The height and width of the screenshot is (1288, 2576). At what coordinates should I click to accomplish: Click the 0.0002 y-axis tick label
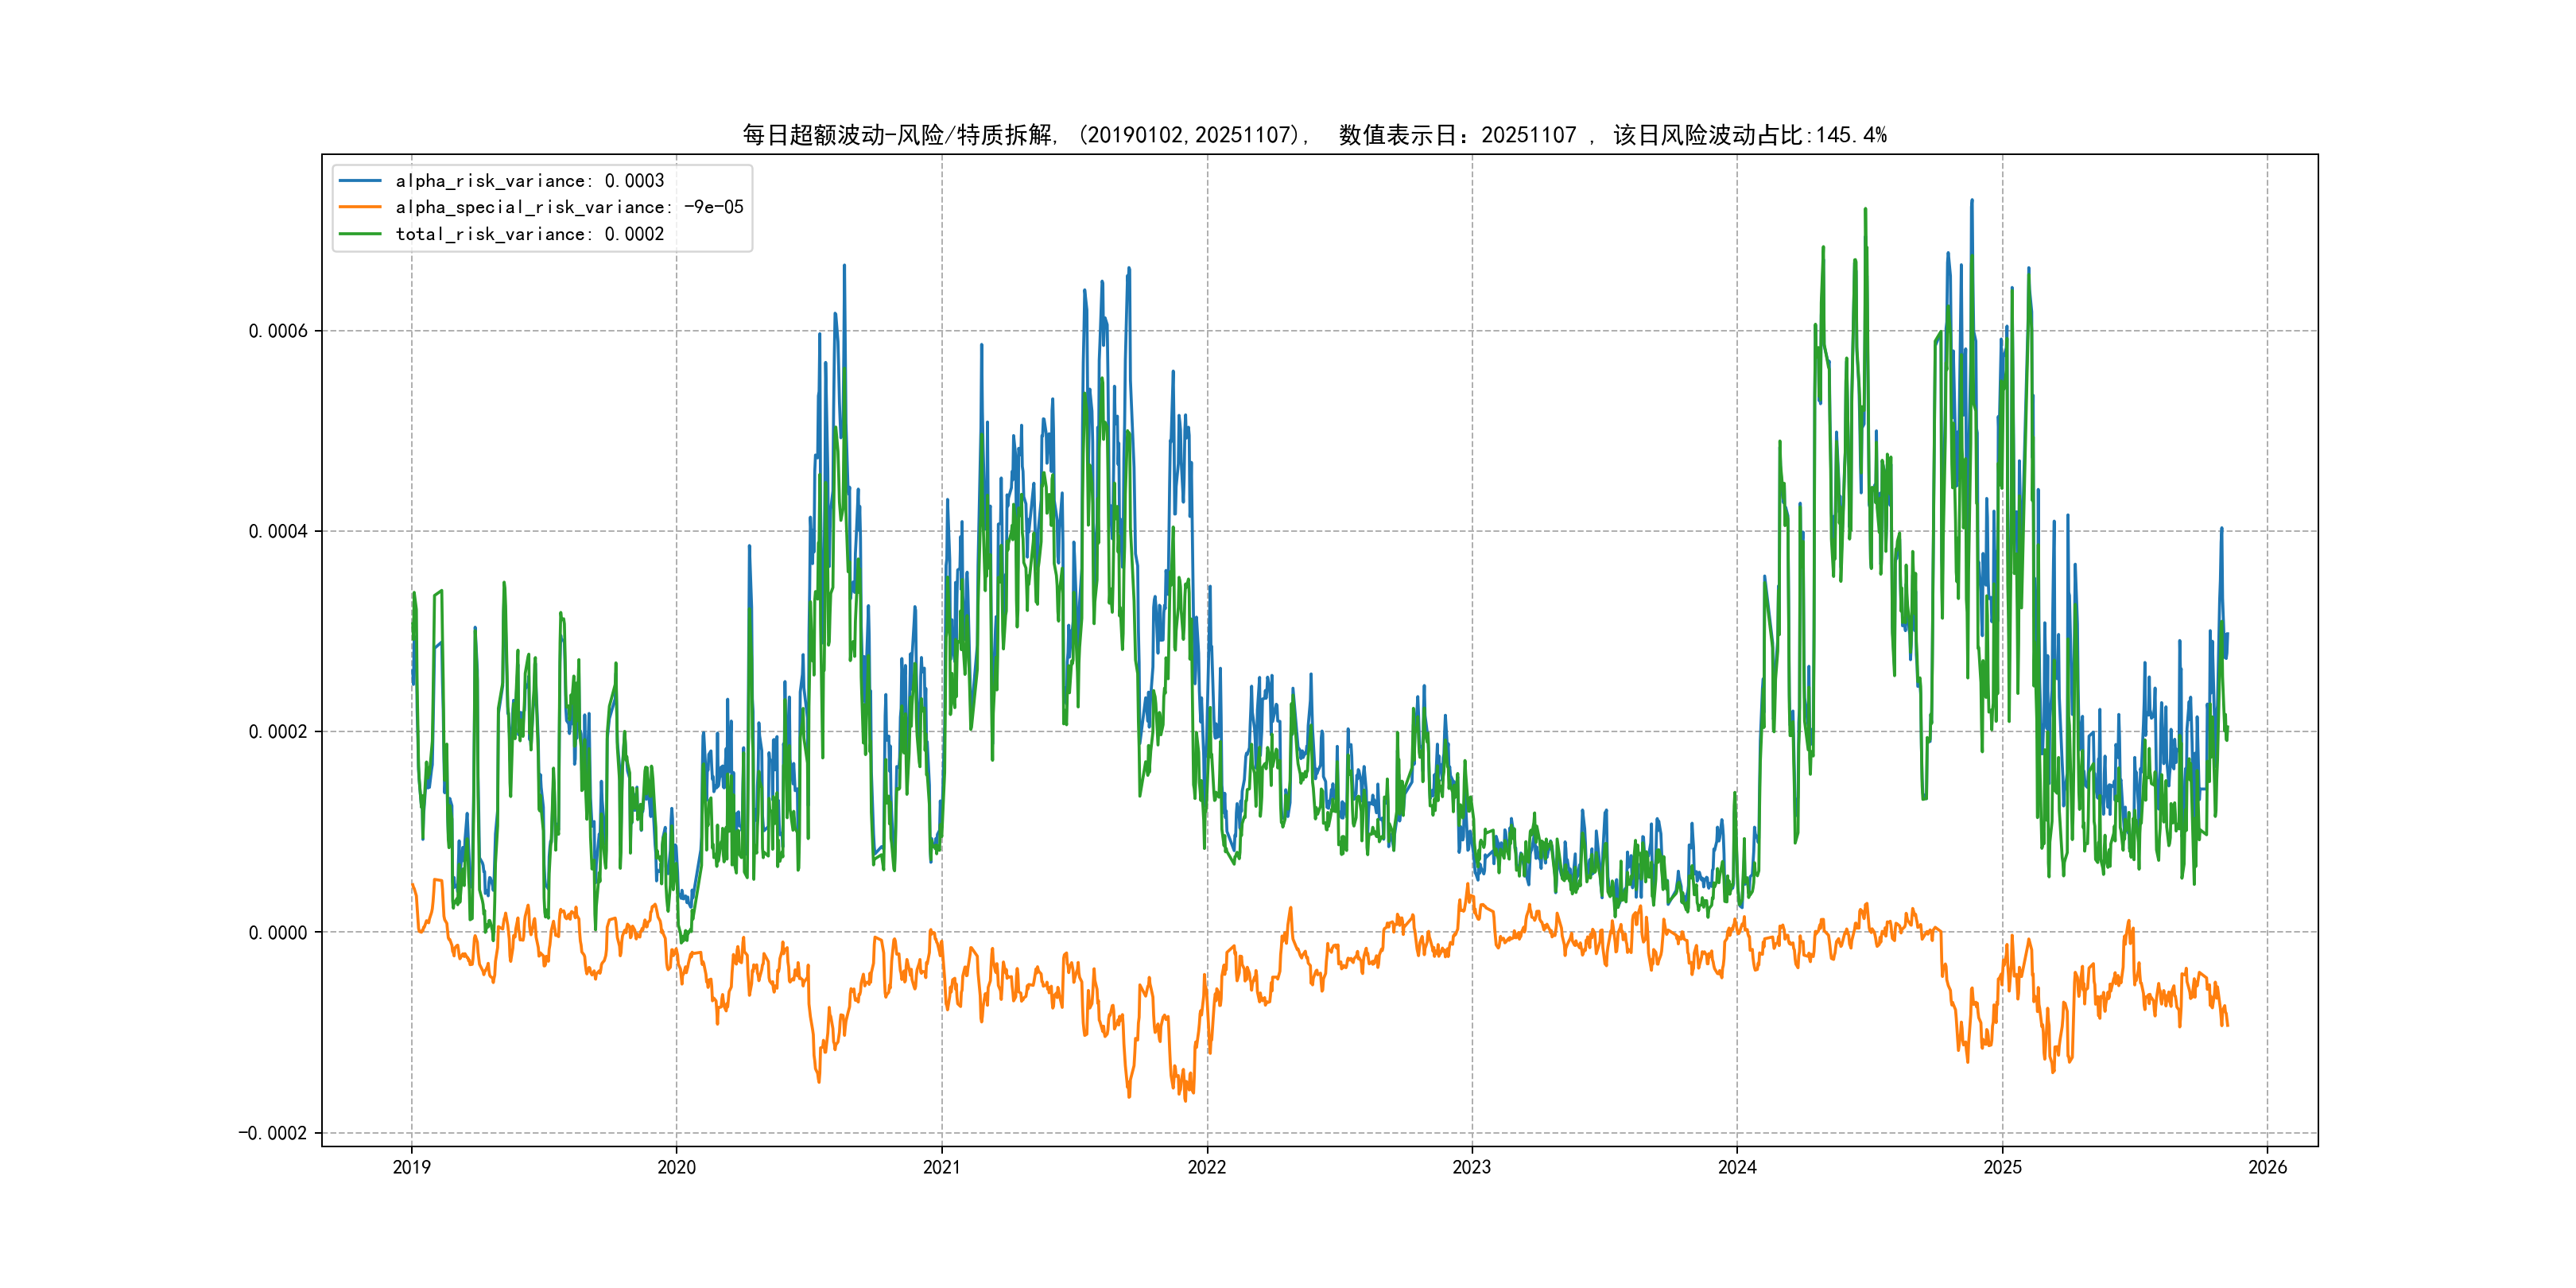point(278,732)
